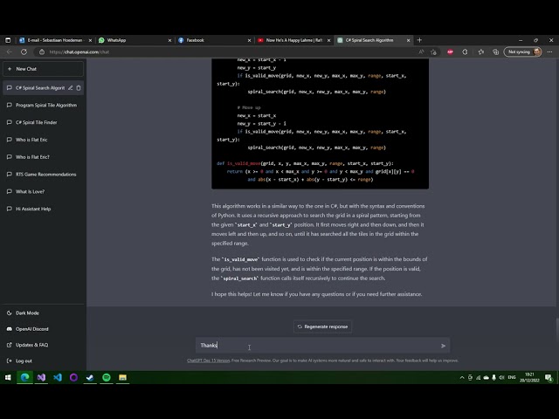Open Microsoft Edge from taskbar
This screenshot has width=559, height=419.
(x=24, y=377)
